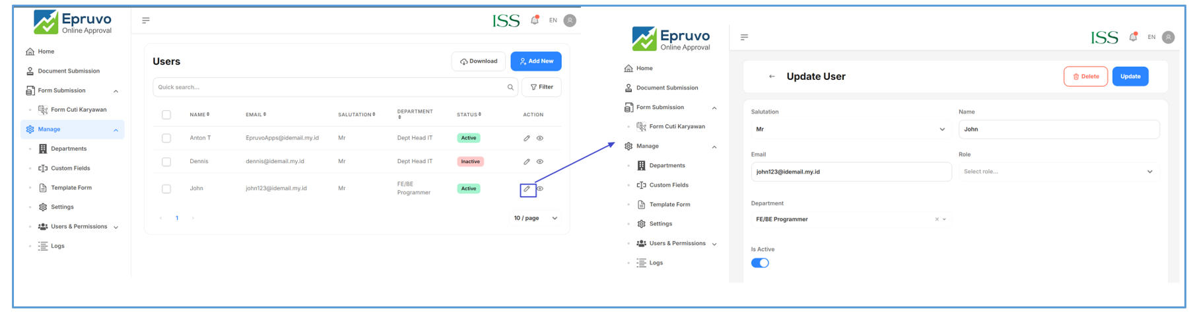View Dennis's details via the eye icon
This screenshot has height=317, width=1193.
pyautogui.click(x=539, y=161)
